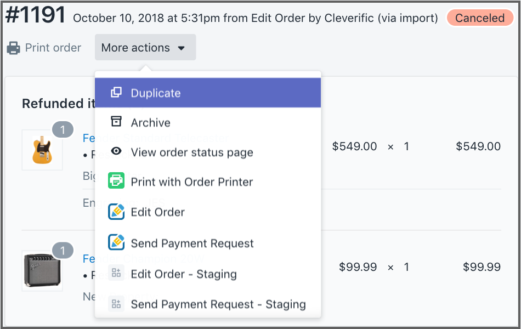
Task: Click the grey Edit Order - Staging icon
Action: (x=116, y=273)
